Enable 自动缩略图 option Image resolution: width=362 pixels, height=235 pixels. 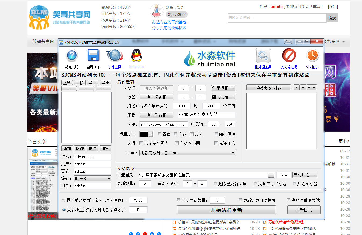(177, 143)
